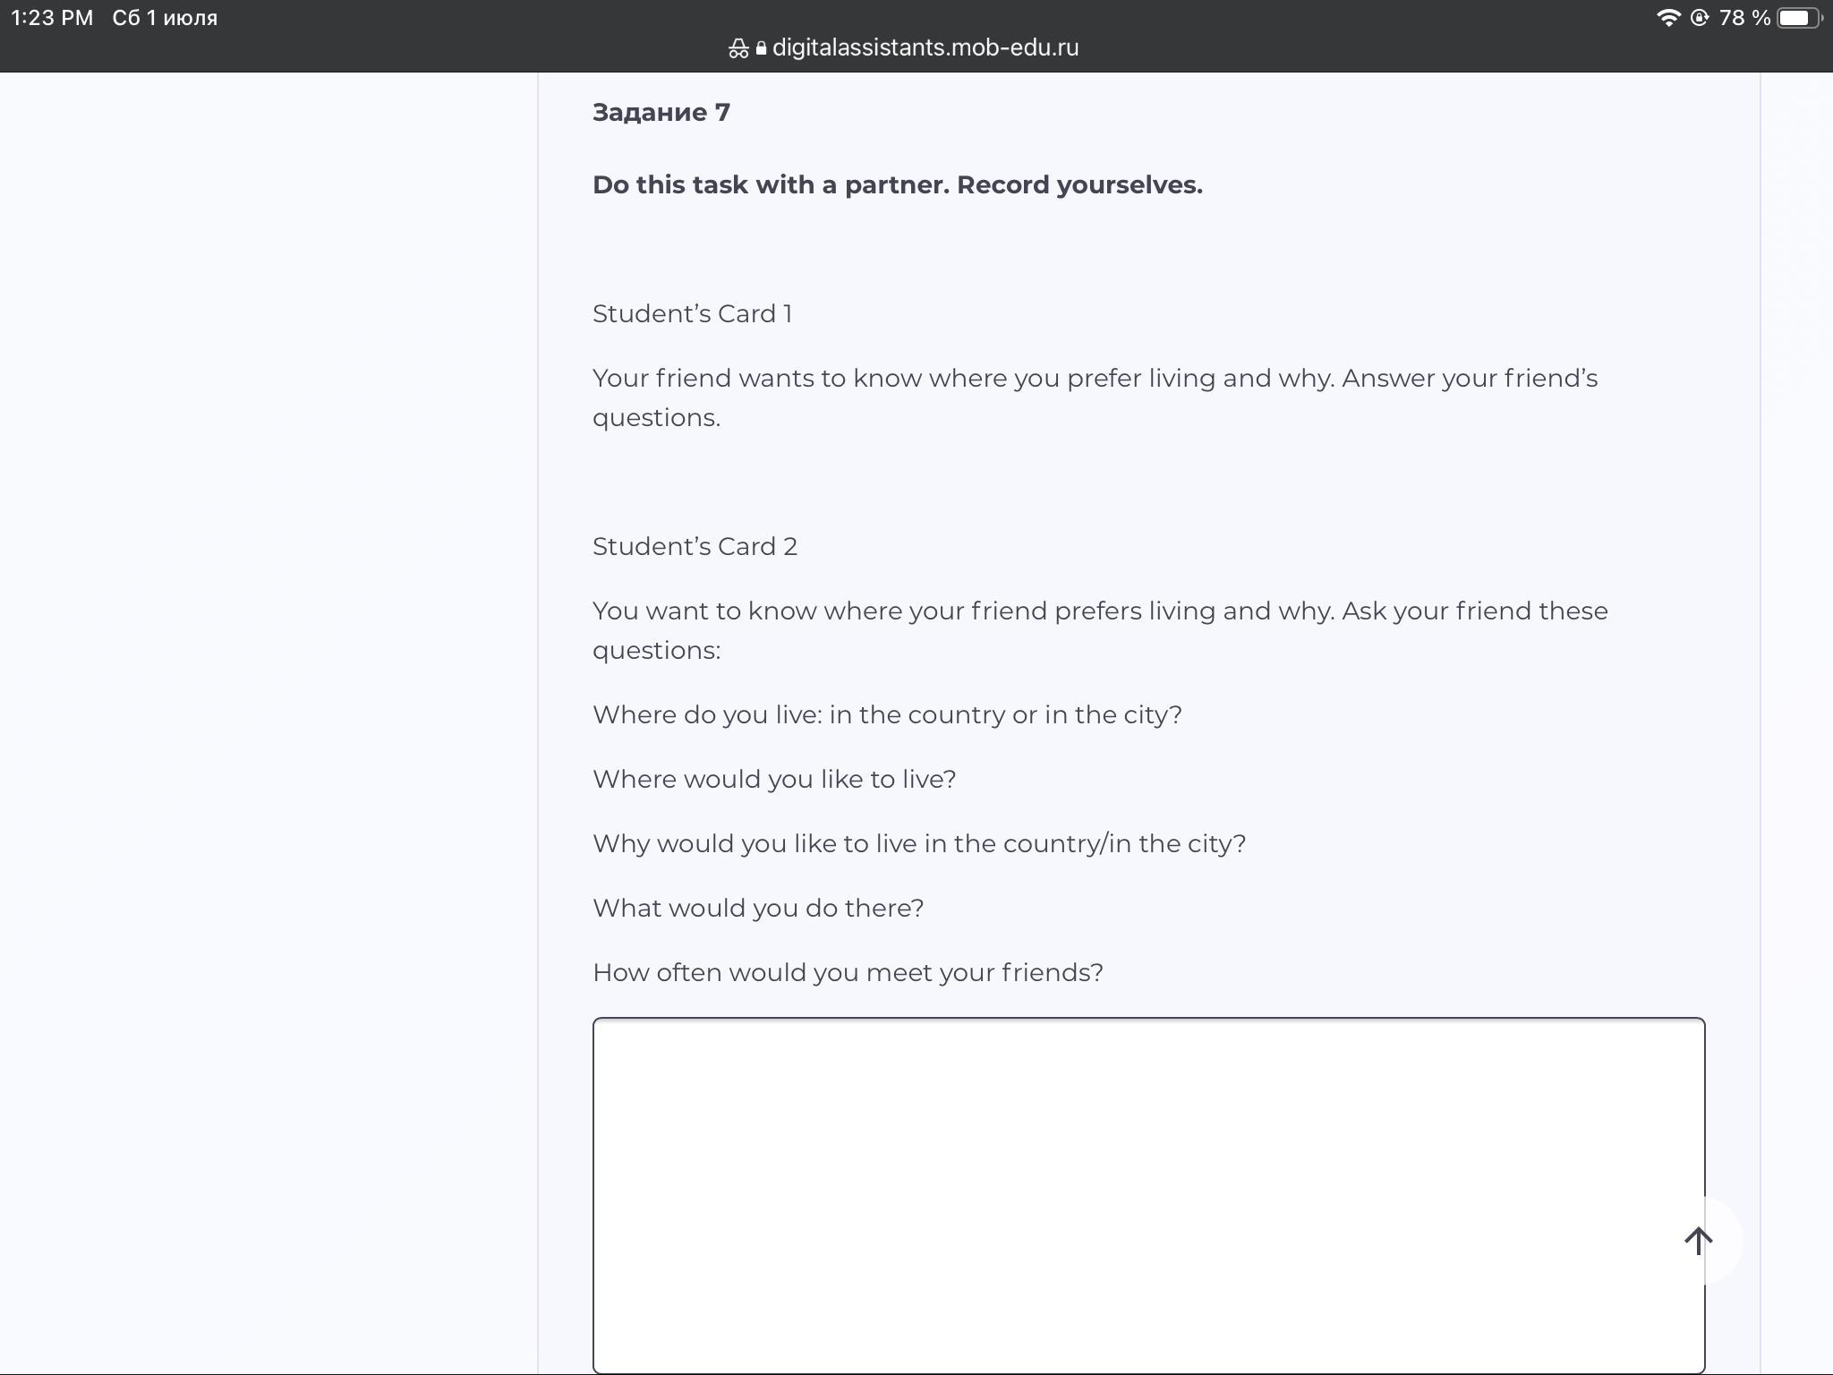Tap the battery icon in status bar
Image resolution: width=1833 pixels, height=1375 pixels.
click(x=1798, y=18)
